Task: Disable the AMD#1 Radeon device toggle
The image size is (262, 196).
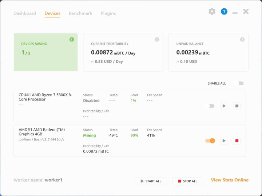Action: pyautogui.click(x=210, y=141)
